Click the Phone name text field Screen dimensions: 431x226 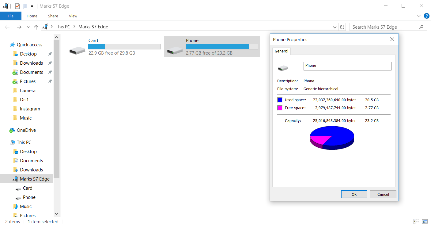tap(347, 66)
